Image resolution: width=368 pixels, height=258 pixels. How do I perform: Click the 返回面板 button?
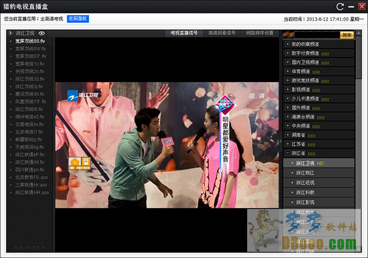pyautogui.click(x=78, y=19)
